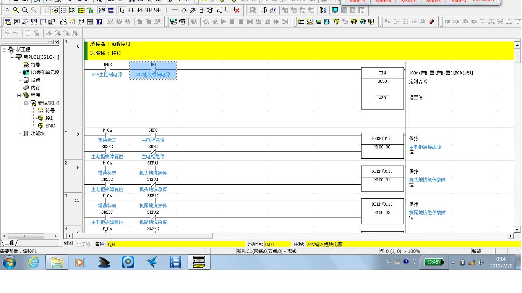522x293 pixels.
Task: Select the new normally-closed contact tool
Action: [140, 10]
